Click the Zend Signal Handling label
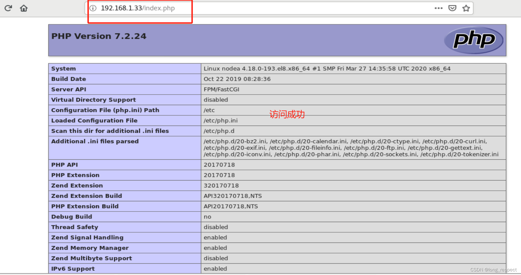 [x=87, y=238]
